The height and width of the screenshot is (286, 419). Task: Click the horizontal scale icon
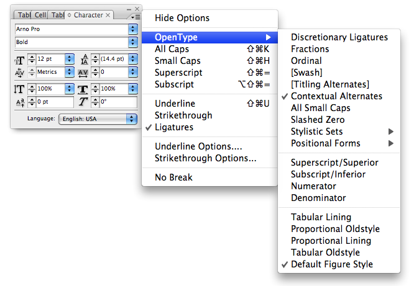click(x=83, y=89)
